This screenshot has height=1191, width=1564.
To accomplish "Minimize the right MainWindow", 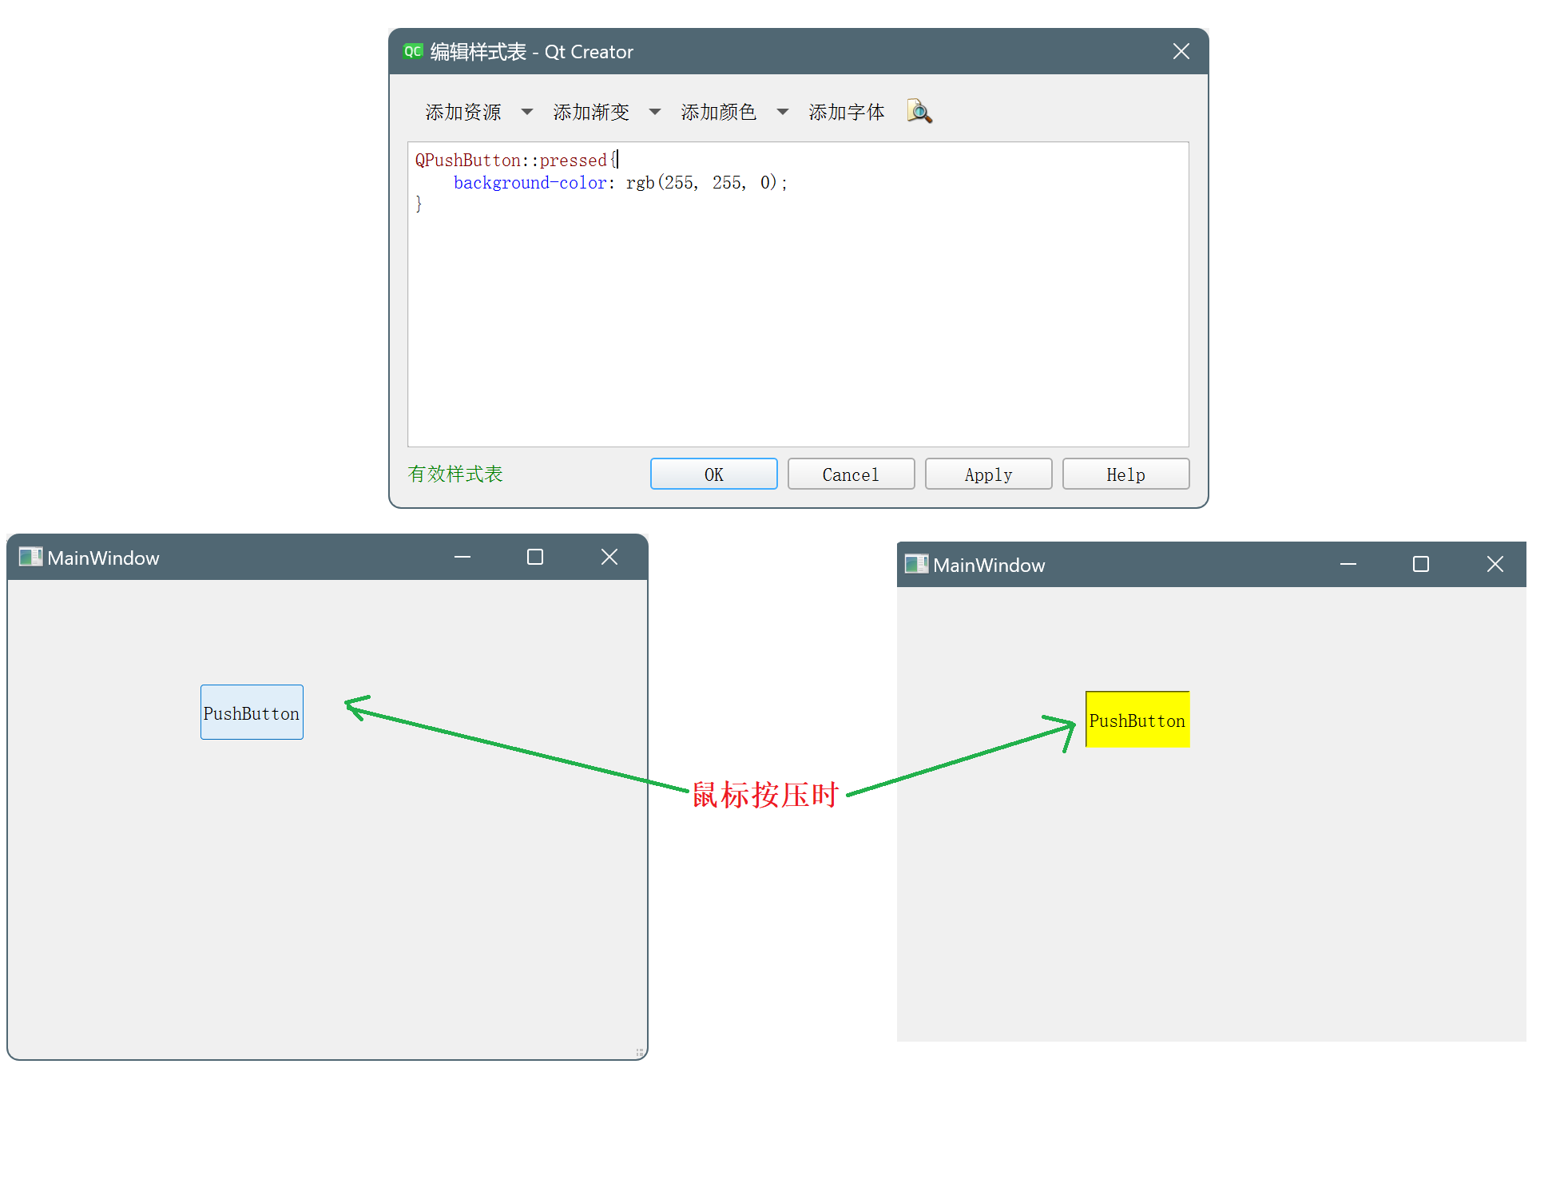I will click(x=1348, y=564).
